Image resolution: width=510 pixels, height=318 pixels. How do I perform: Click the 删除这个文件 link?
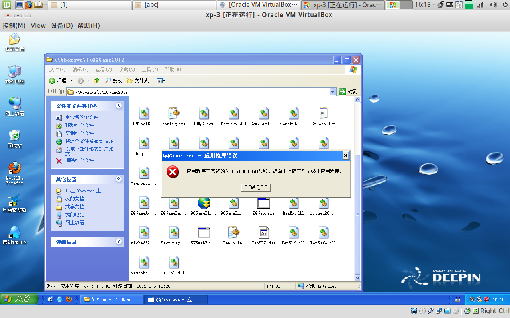coord(79,160)
